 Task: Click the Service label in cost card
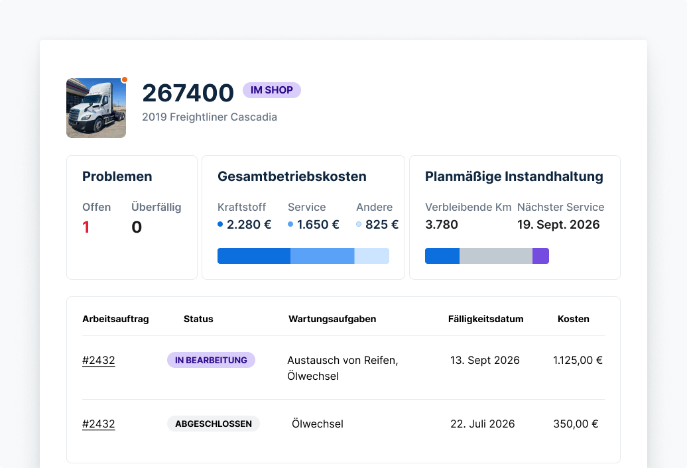pyautogui.click(x=306, y=207)
